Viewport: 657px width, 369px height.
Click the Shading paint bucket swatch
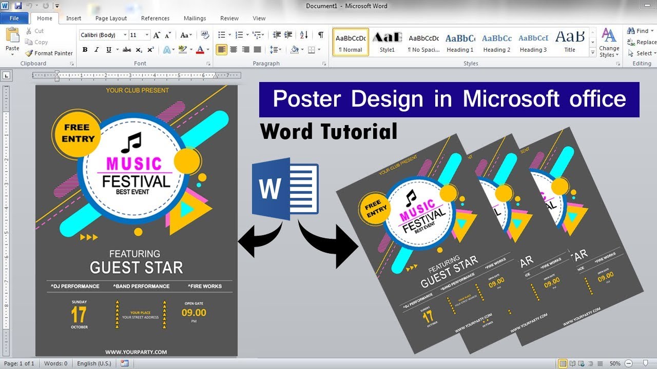pos(295,50)
